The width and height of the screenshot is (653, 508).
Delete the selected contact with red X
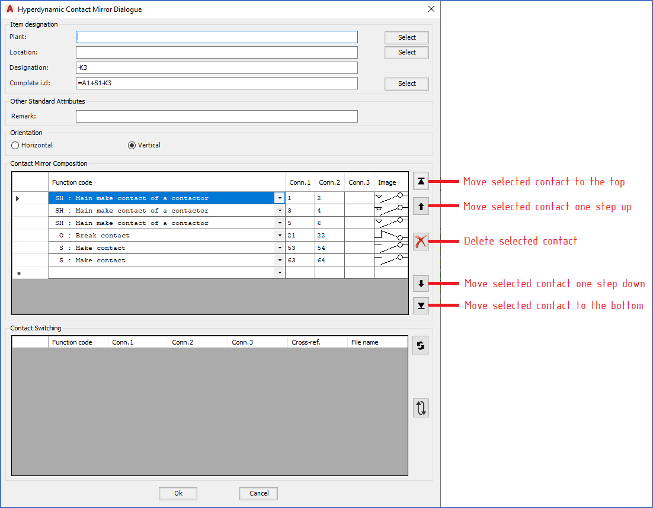pyautogui.click(x=421, y=242)
